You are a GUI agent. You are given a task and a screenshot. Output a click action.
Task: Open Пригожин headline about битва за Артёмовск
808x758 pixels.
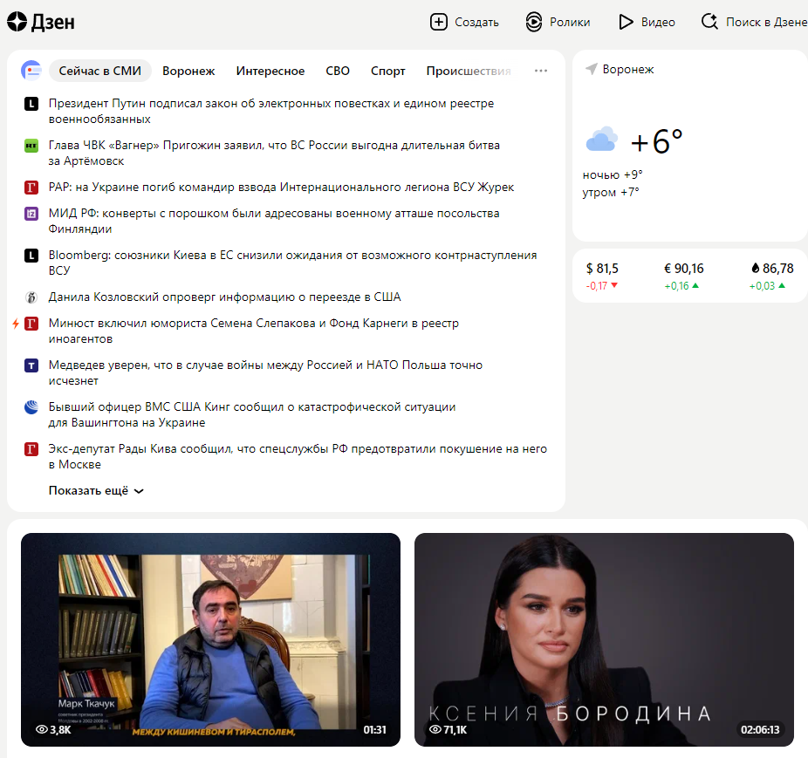[274, 153]
